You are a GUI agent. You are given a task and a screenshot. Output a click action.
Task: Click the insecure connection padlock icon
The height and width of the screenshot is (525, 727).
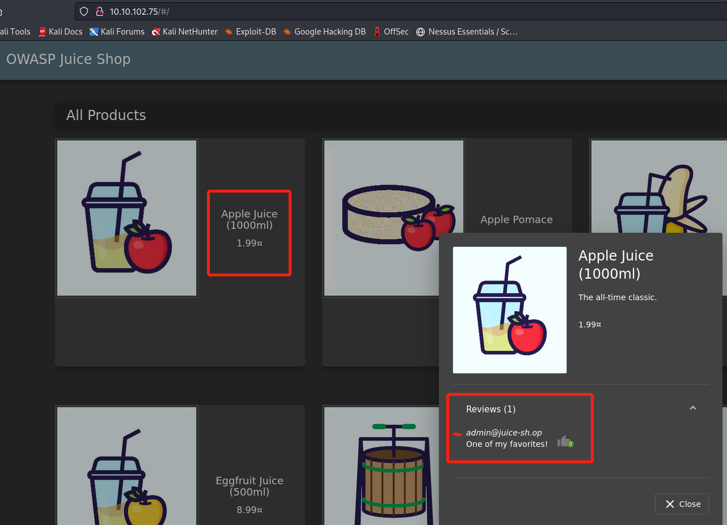coord(99,11)
